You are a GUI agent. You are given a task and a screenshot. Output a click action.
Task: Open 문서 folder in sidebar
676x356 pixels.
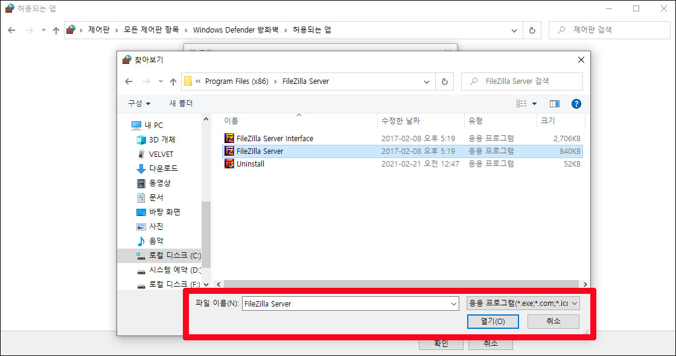pyautogui.click(x=150, y=197)
